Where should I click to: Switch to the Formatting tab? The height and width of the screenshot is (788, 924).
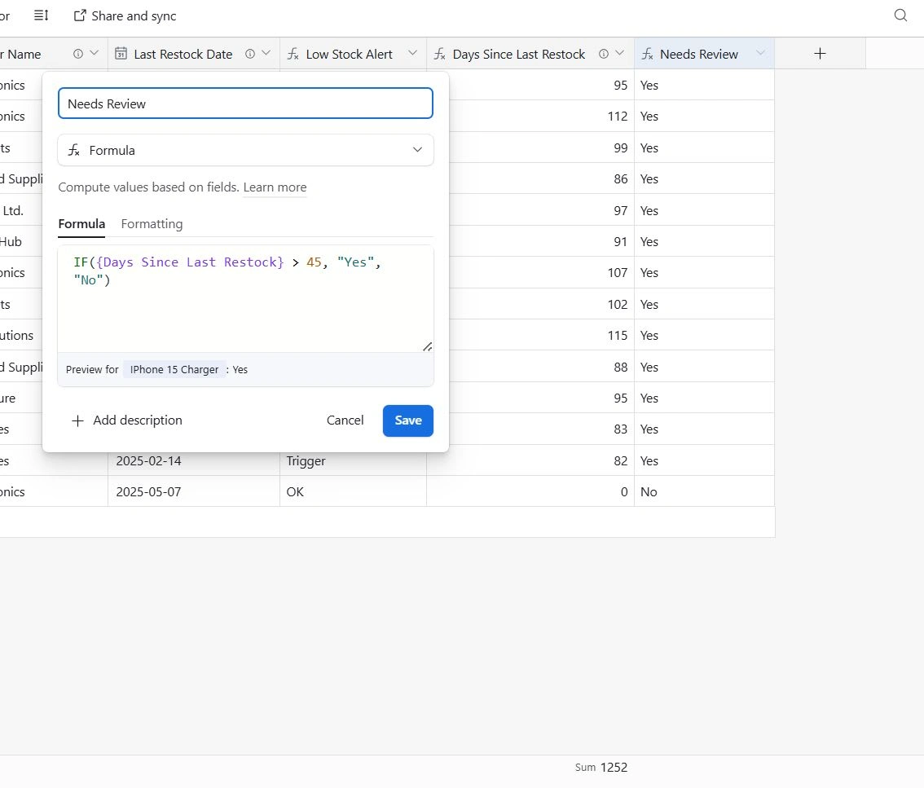coord(152,223)
